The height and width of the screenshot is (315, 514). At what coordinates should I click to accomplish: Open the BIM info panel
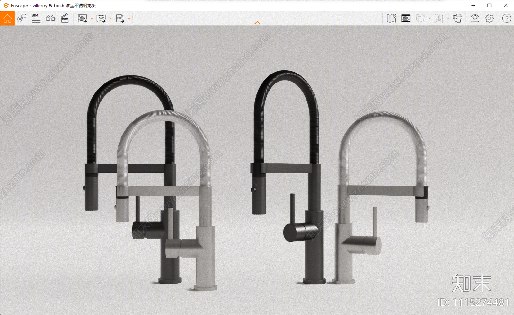[36, 18]
